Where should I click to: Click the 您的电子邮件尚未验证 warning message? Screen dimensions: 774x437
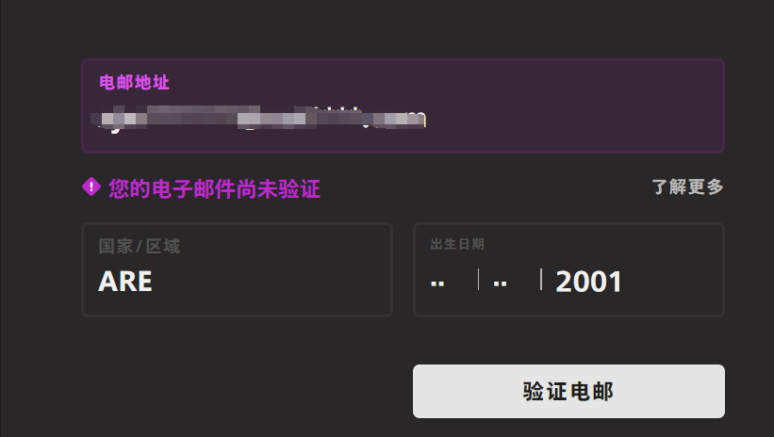214,189
